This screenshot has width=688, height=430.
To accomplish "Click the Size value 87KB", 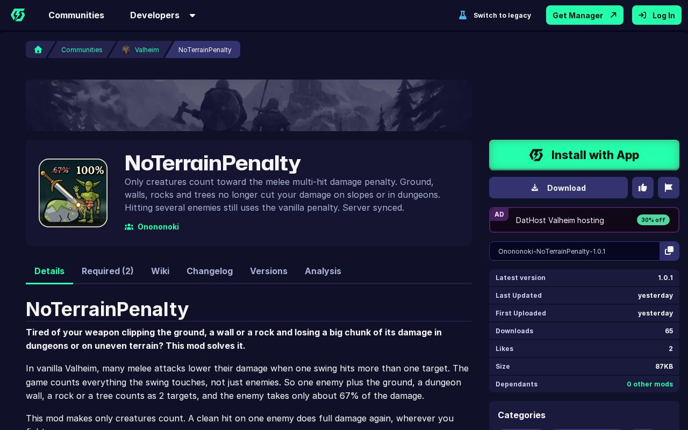I will (664, 367).
